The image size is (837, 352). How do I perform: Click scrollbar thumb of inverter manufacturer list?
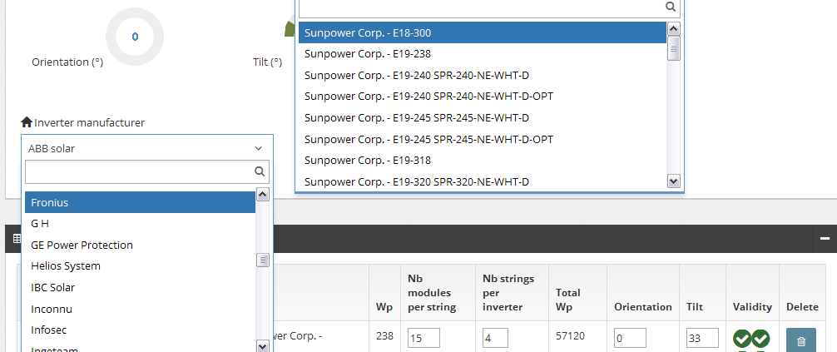coord(262,260)
